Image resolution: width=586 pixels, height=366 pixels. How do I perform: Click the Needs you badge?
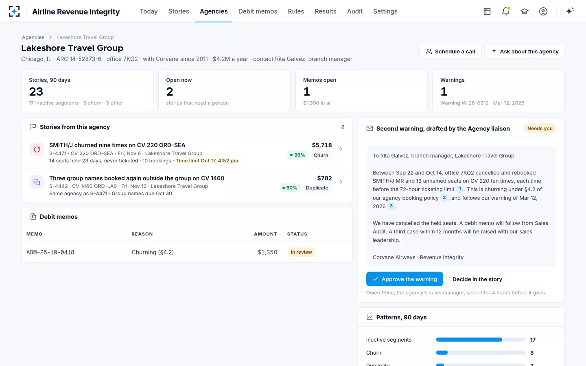(540, 129)
